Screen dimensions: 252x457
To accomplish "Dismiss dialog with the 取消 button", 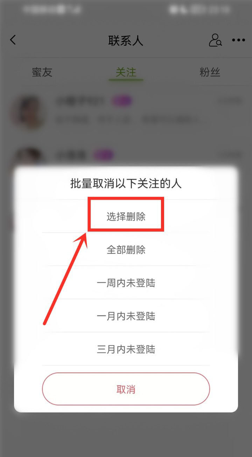I will coord(126,389).
